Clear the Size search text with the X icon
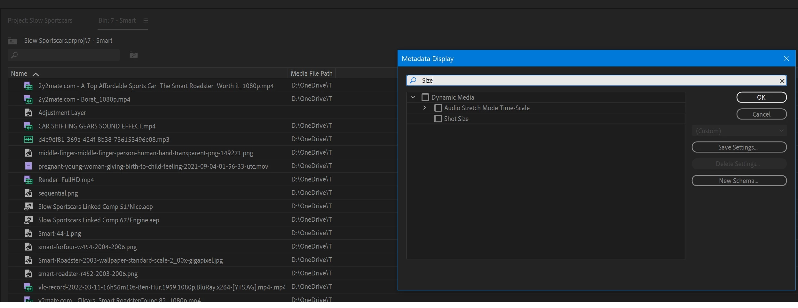Viewport: 798px width, 308px height. point(782,81)
